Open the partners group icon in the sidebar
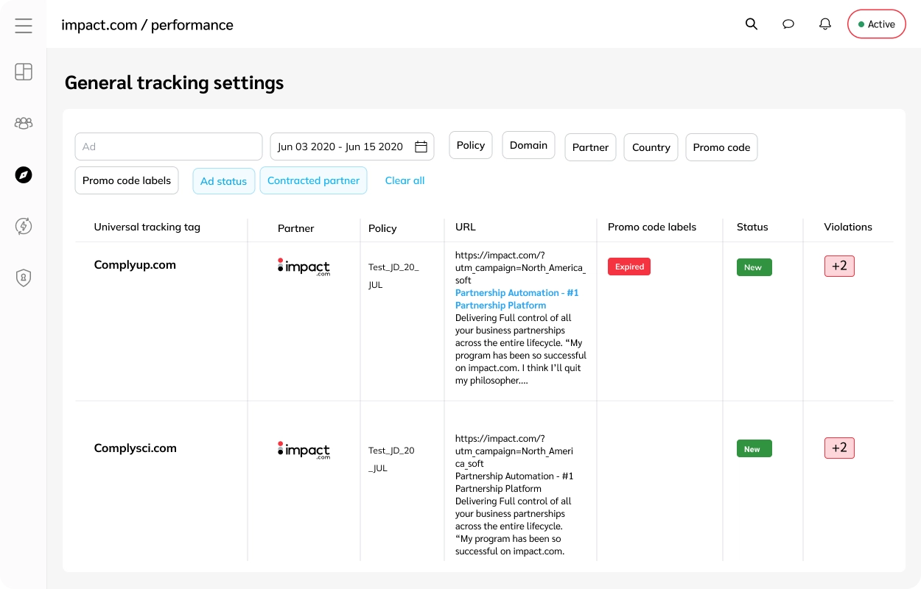Image resolution: width=921 pixels, height=589 pixels. pos(24,123)
